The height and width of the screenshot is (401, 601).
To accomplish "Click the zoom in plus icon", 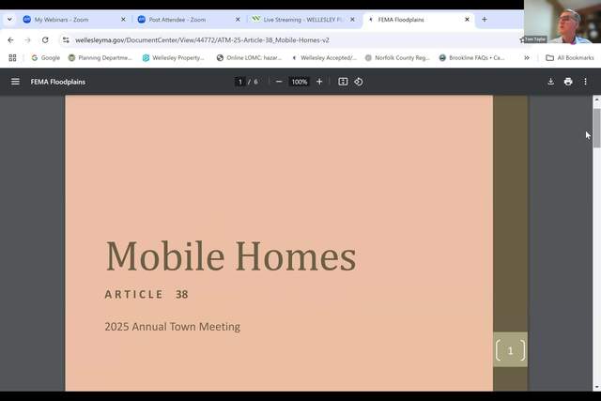I will [x=319, y=82].
